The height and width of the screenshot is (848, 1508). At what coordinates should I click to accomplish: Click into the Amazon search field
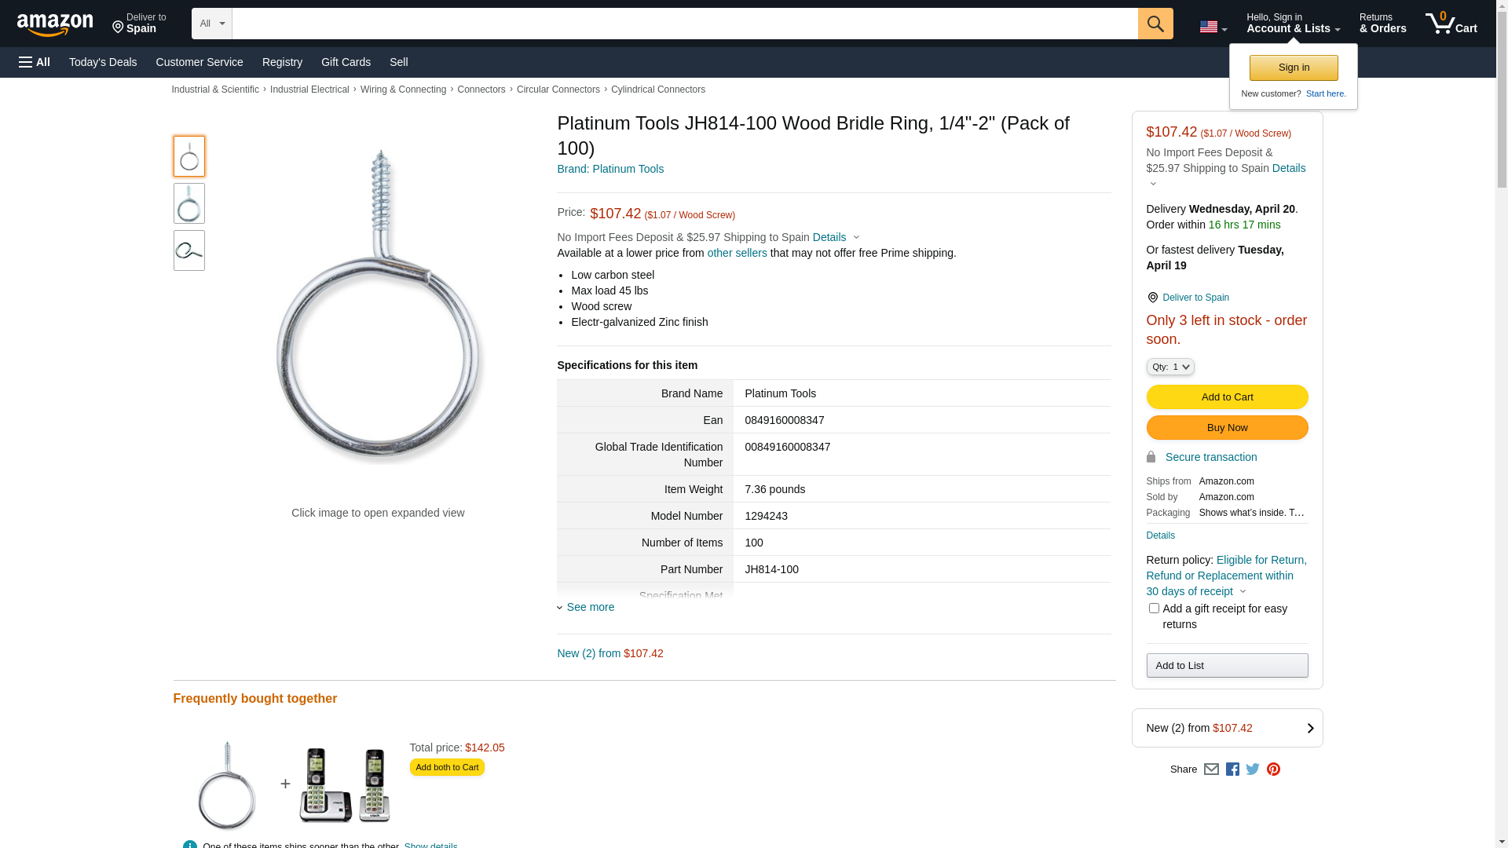[684, 24]
